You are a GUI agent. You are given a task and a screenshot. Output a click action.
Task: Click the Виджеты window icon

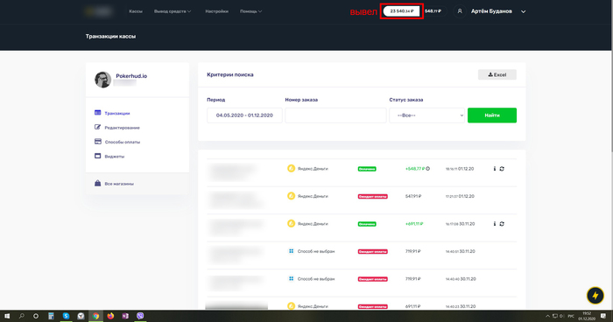[x=98, y=156]
